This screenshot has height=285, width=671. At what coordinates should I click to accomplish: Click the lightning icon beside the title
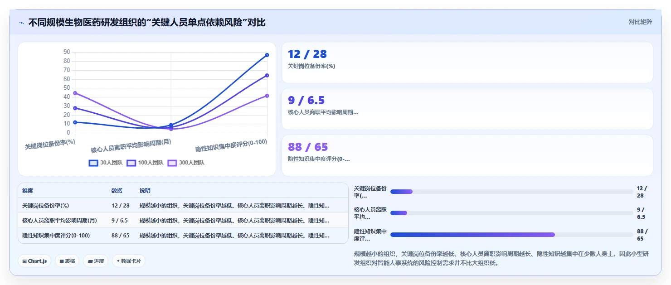(21, 23)
